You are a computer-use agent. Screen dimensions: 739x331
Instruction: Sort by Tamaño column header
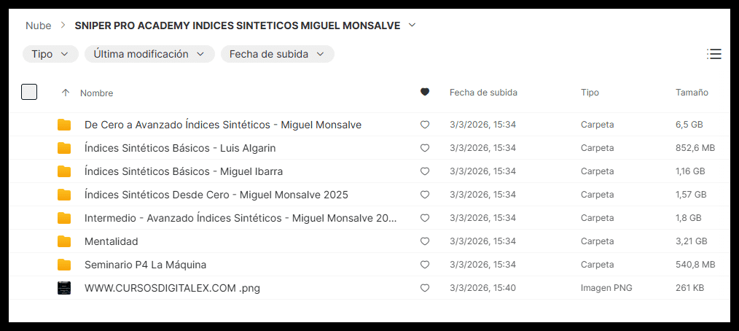point(692,93)
